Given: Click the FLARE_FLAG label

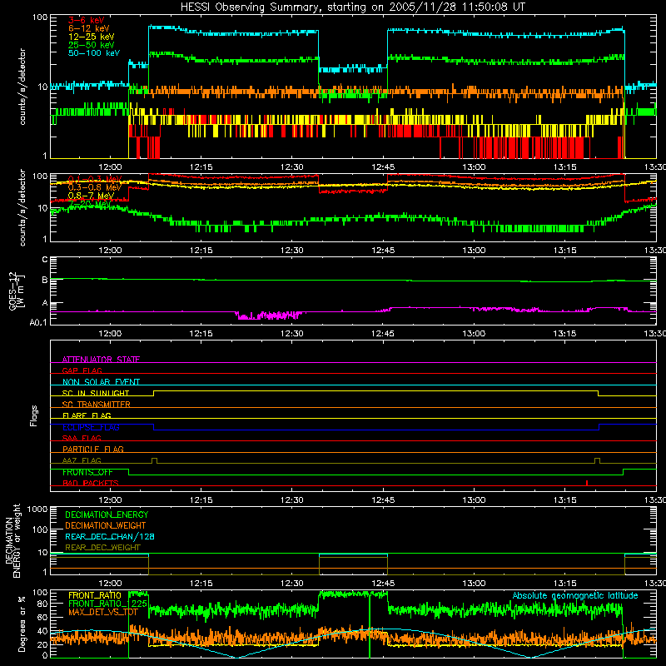Looking at the screenshot, I should pos(87,415).
